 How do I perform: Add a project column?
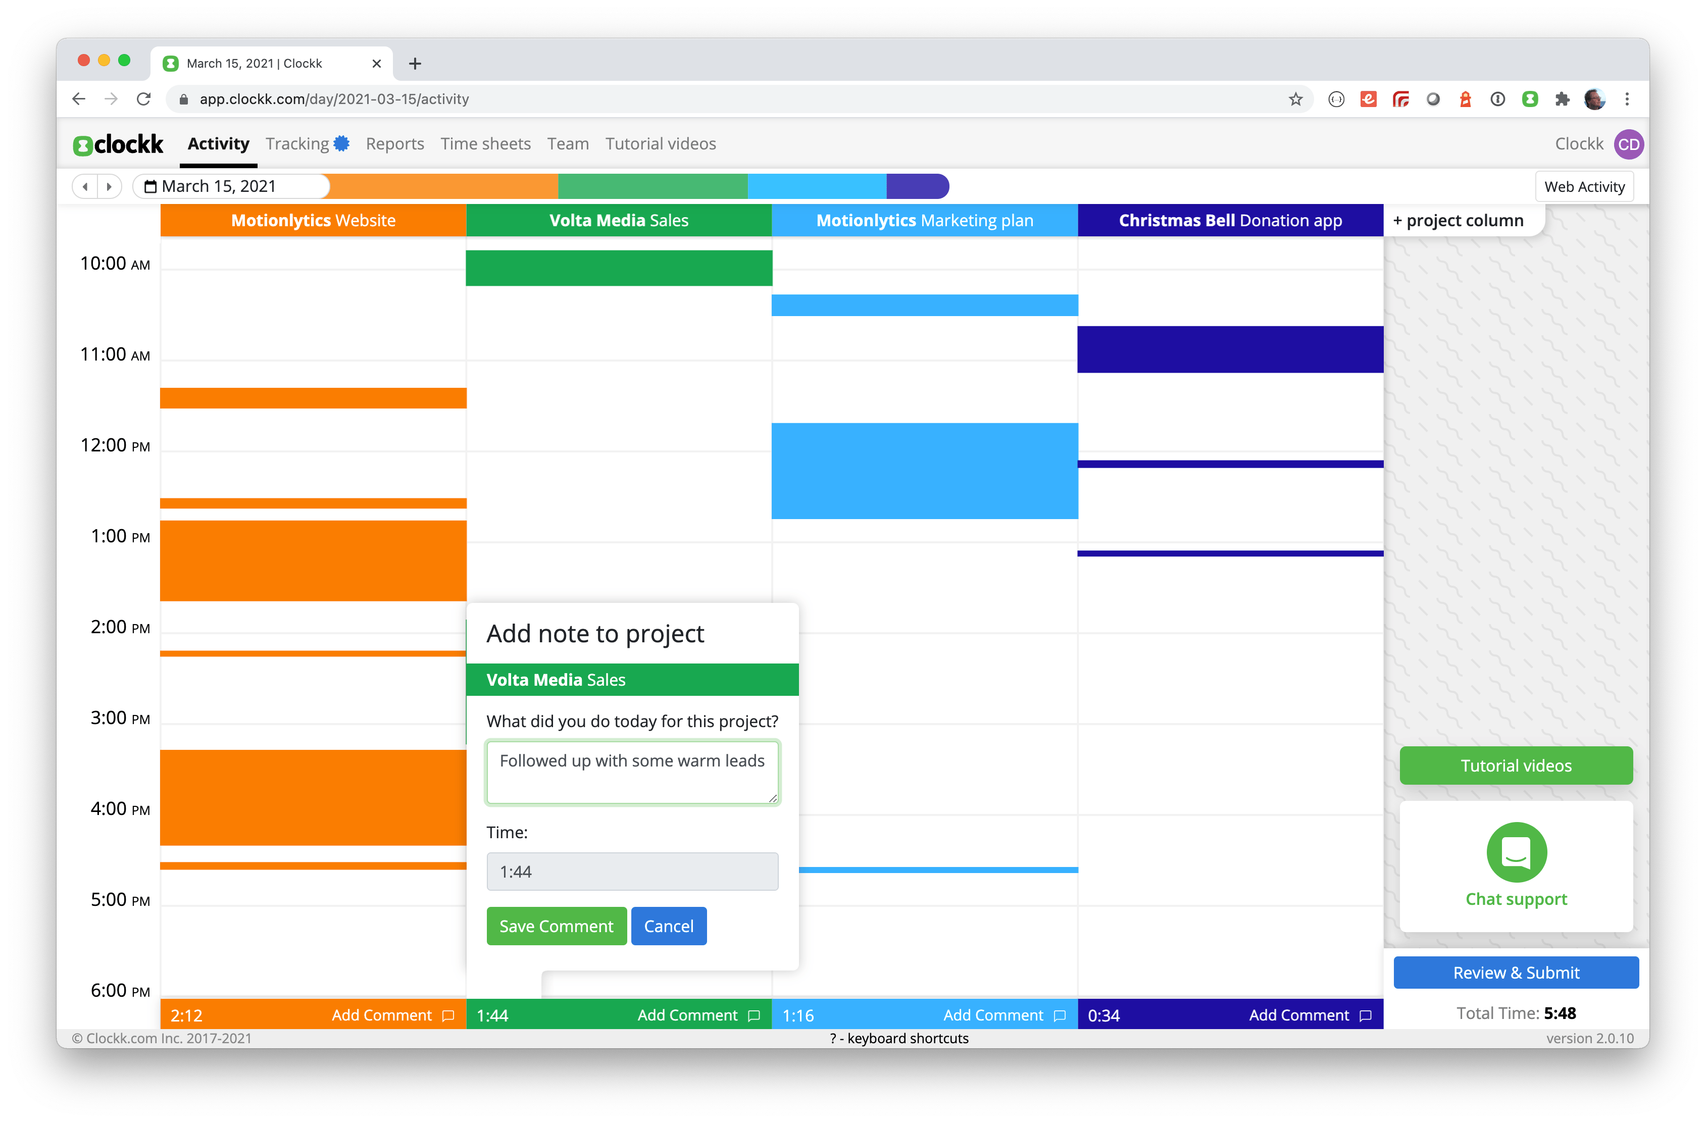click(x=1458, y=220)
